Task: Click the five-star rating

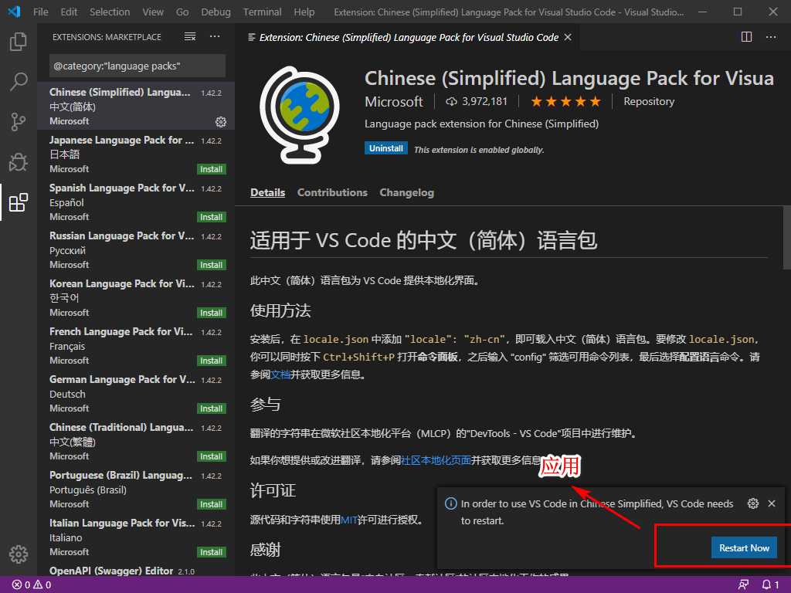Action: (x=565, y=101)
